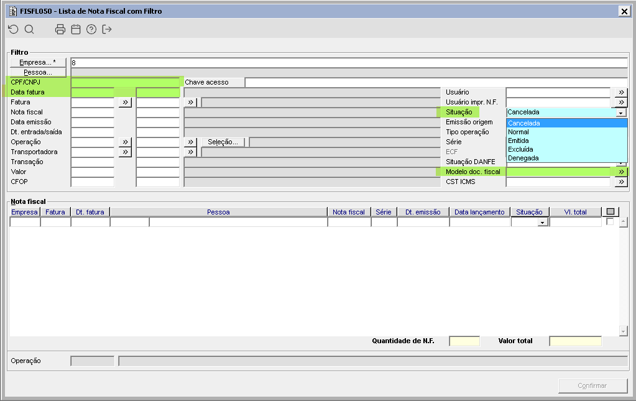Viewport: 636px width, 401px height.
Task: Click the printer toolbar icon
Action: tap(60, 29)
